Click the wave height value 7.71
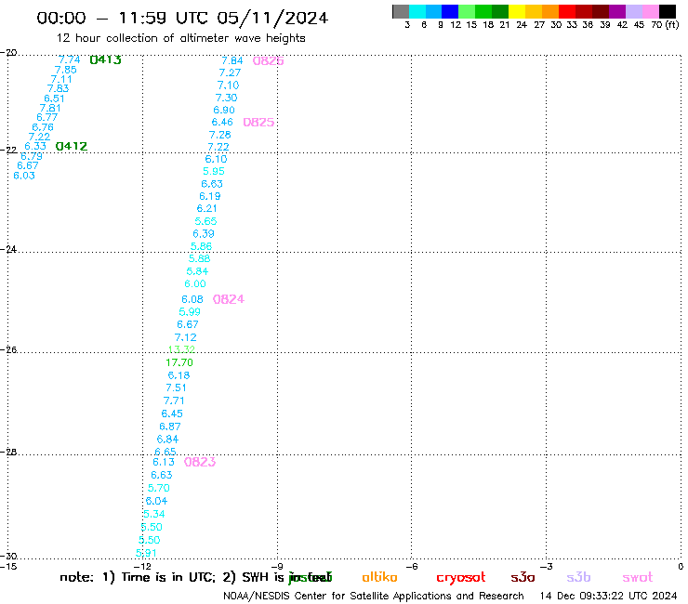 (174, 400)
